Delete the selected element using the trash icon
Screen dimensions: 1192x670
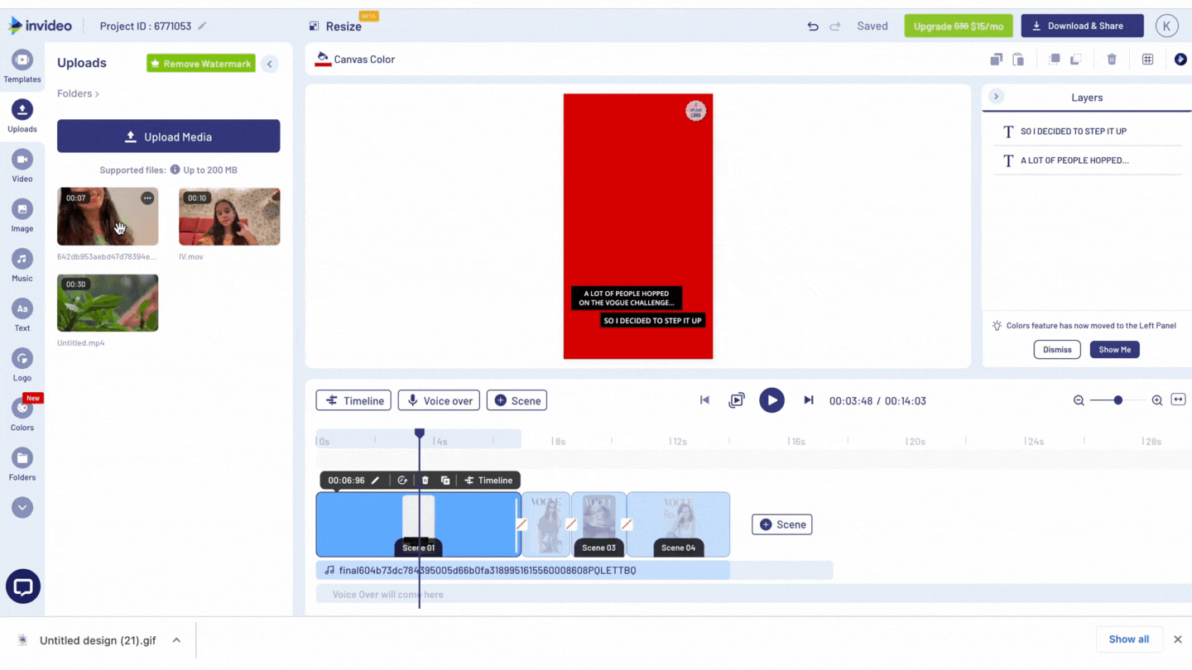[x=1112, y=59]
